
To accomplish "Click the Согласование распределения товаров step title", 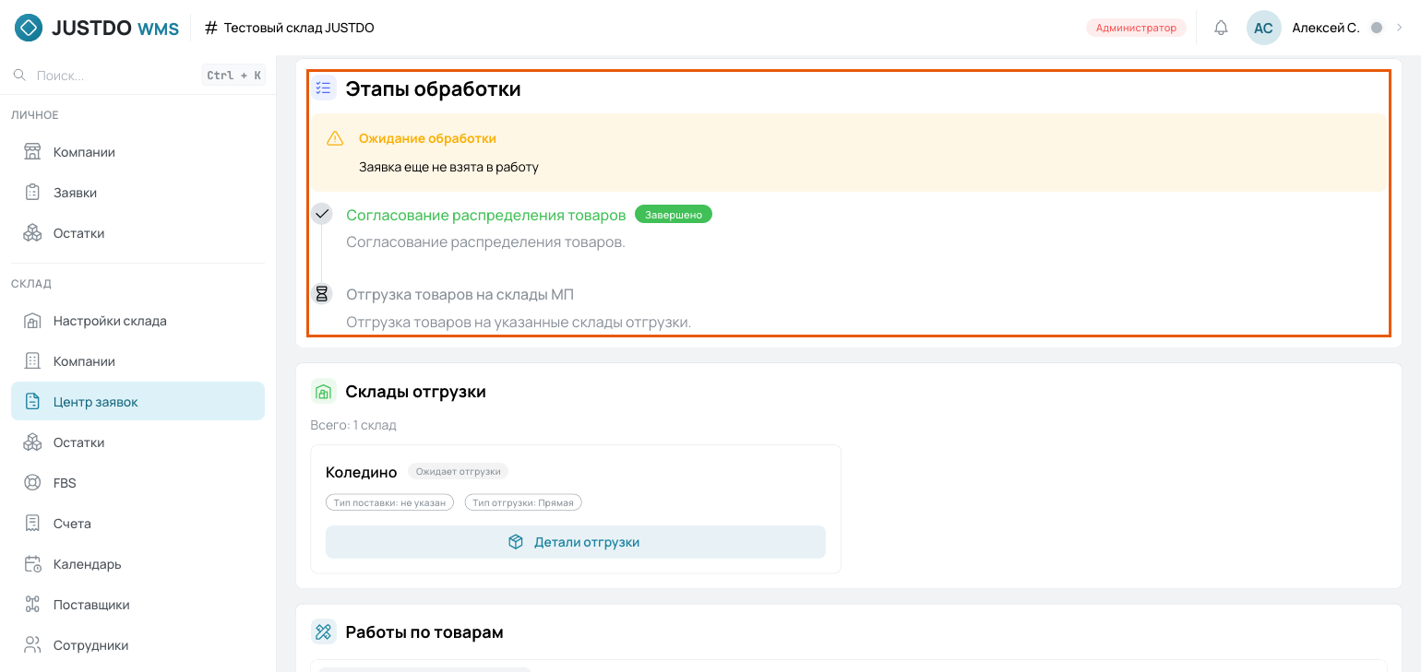I will (x=486, y=215).
